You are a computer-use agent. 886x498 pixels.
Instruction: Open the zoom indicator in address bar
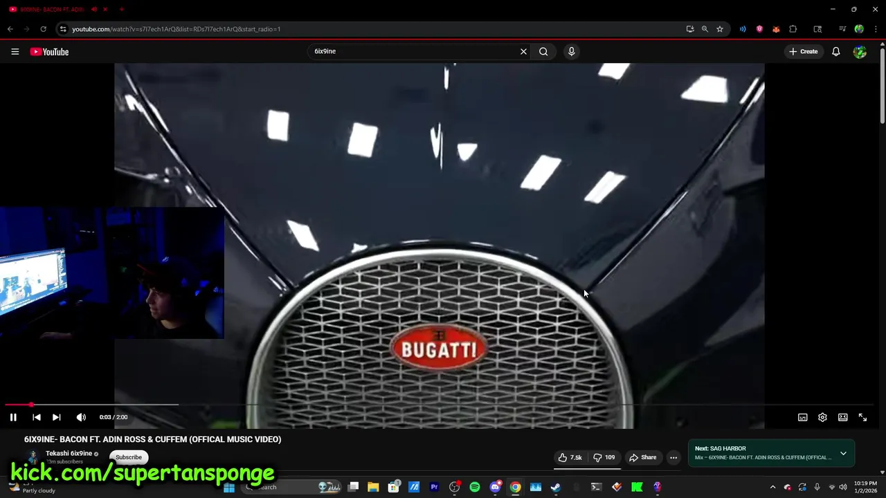[x=705, y=29]
